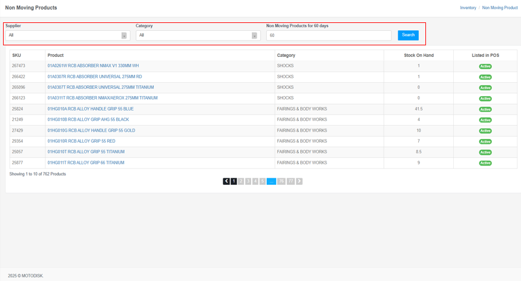Go to page 2 of results
521x281 pixels.
tap(241, 181)
